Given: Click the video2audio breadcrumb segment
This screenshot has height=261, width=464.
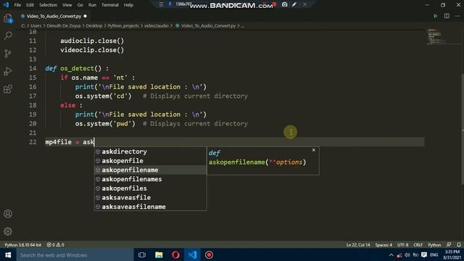Looking at the screenshot, I should click(157, 26).
